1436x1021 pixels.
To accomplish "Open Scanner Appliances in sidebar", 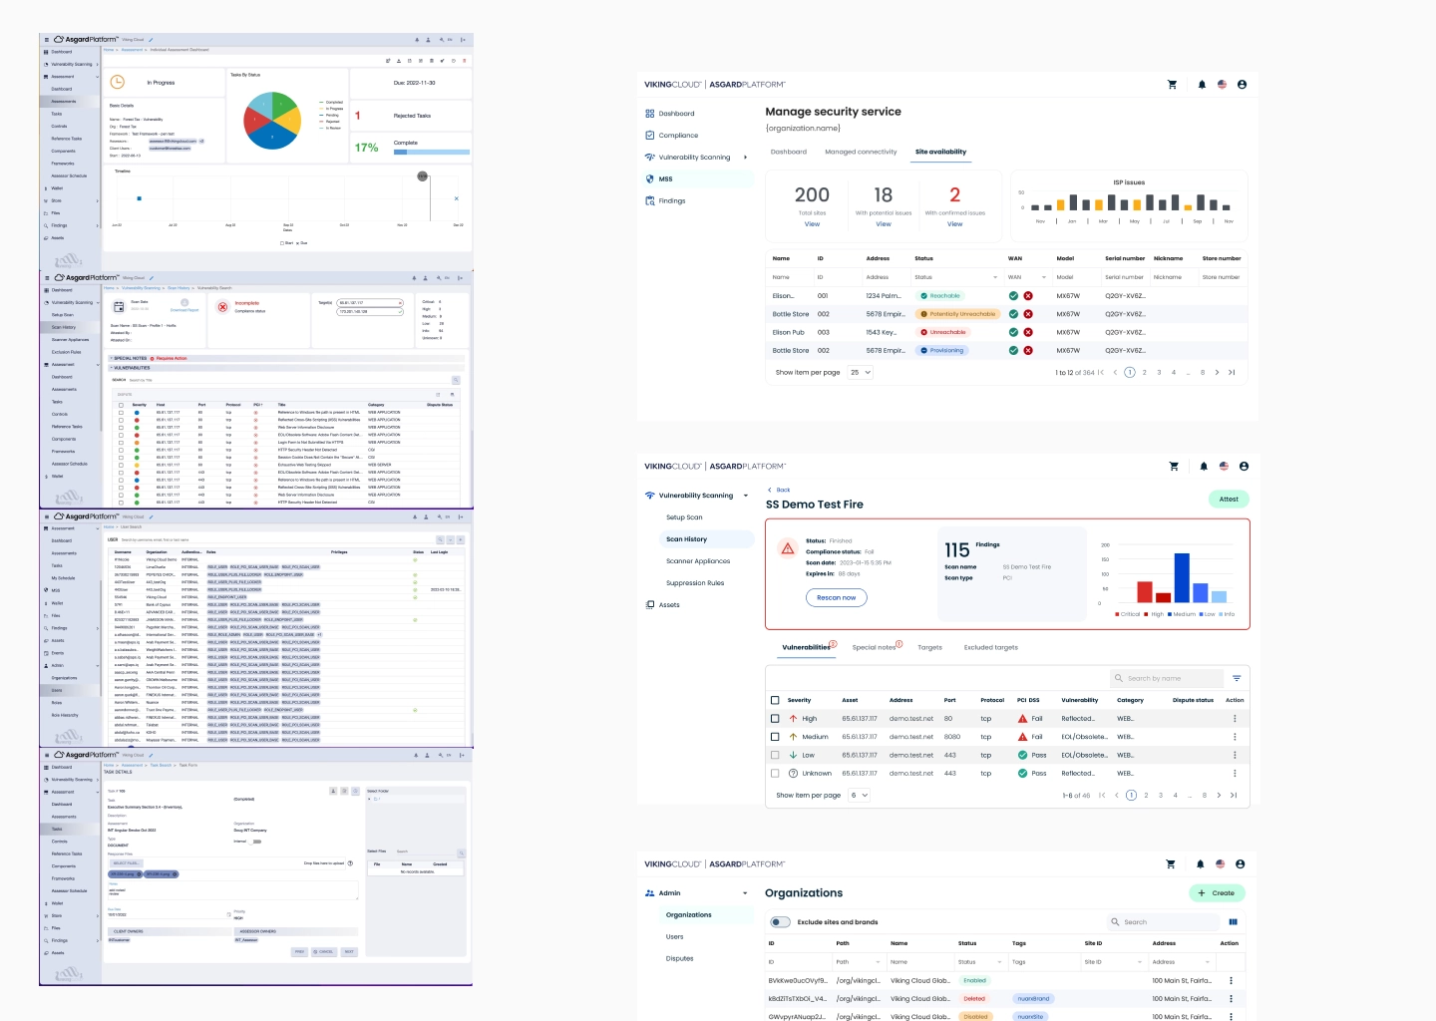I will [698, 561].
